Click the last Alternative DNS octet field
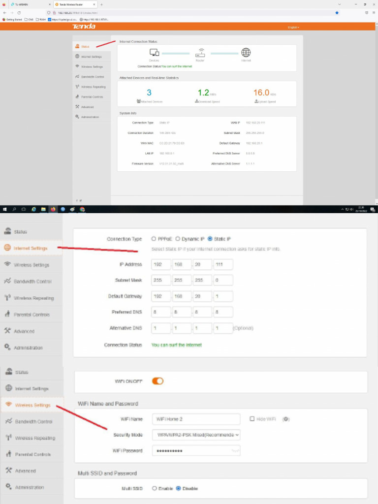The image size is (378, 504). pyautogui.click(x=223, y=328)
